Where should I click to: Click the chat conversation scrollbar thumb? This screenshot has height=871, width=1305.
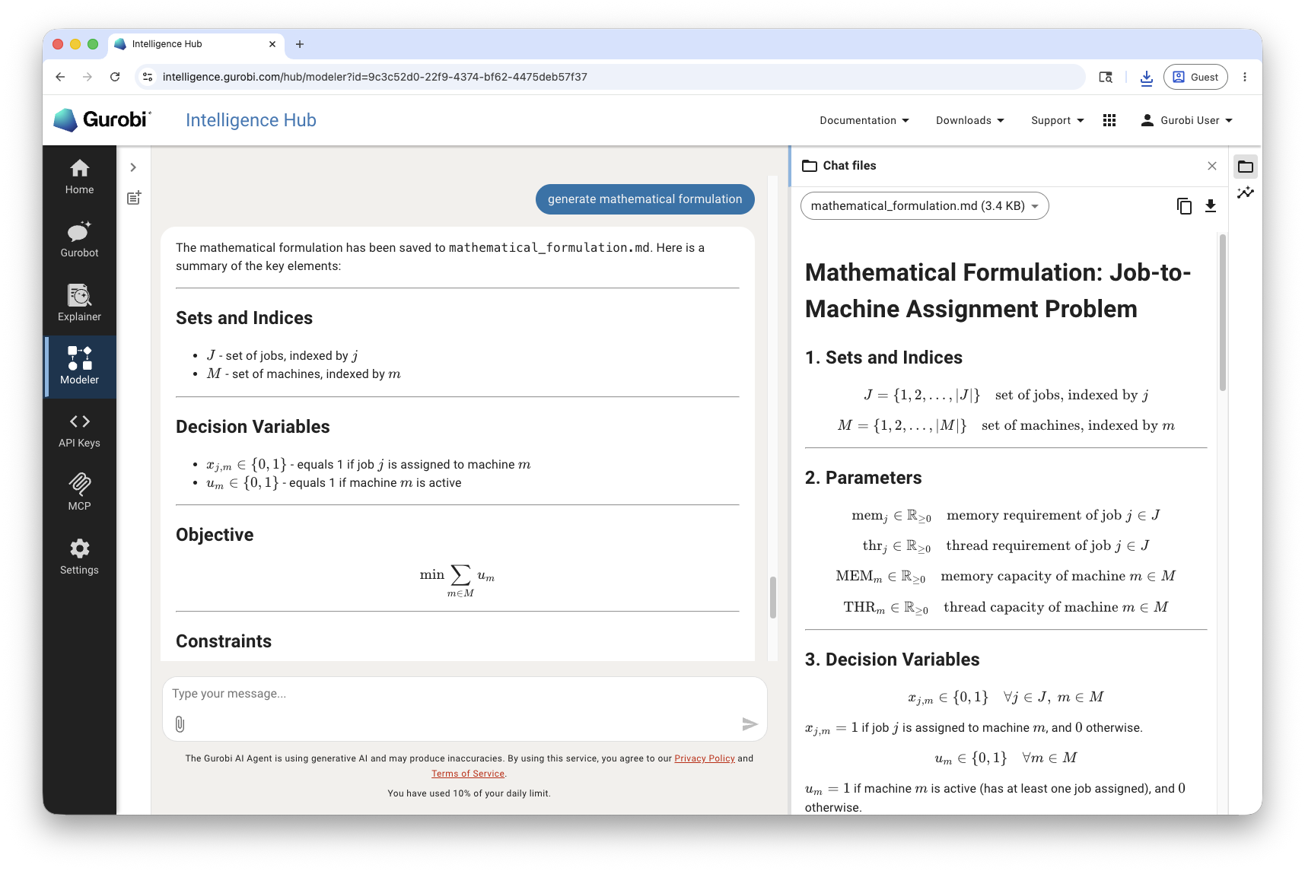tap(773, 597)
